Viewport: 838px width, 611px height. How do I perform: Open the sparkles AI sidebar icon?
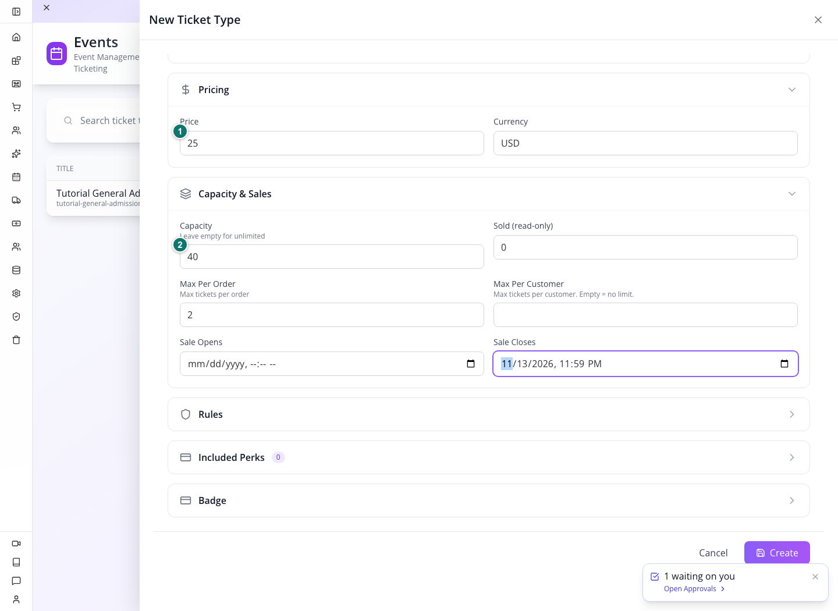[16, 154]
